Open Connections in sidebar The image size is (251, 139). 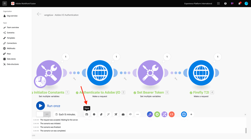(10, 43)
